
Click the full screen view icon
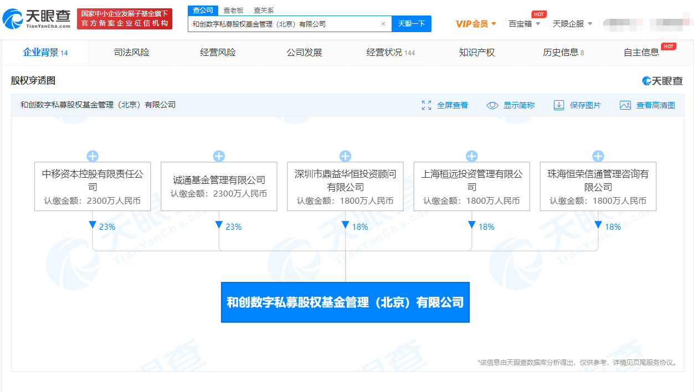(x=426, y=105)
